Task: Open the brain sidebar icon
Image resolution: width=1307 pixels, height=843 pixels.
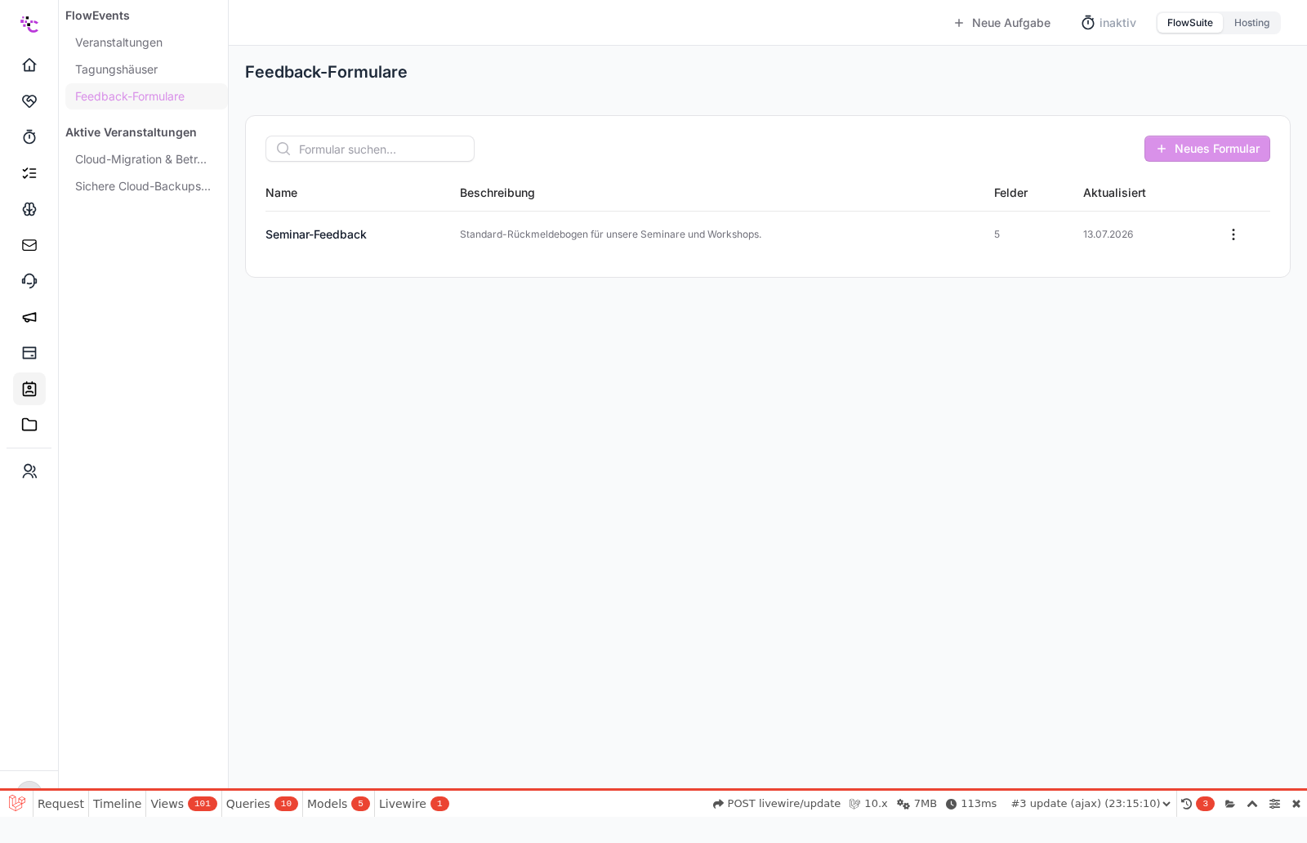Action: [29, 208]
